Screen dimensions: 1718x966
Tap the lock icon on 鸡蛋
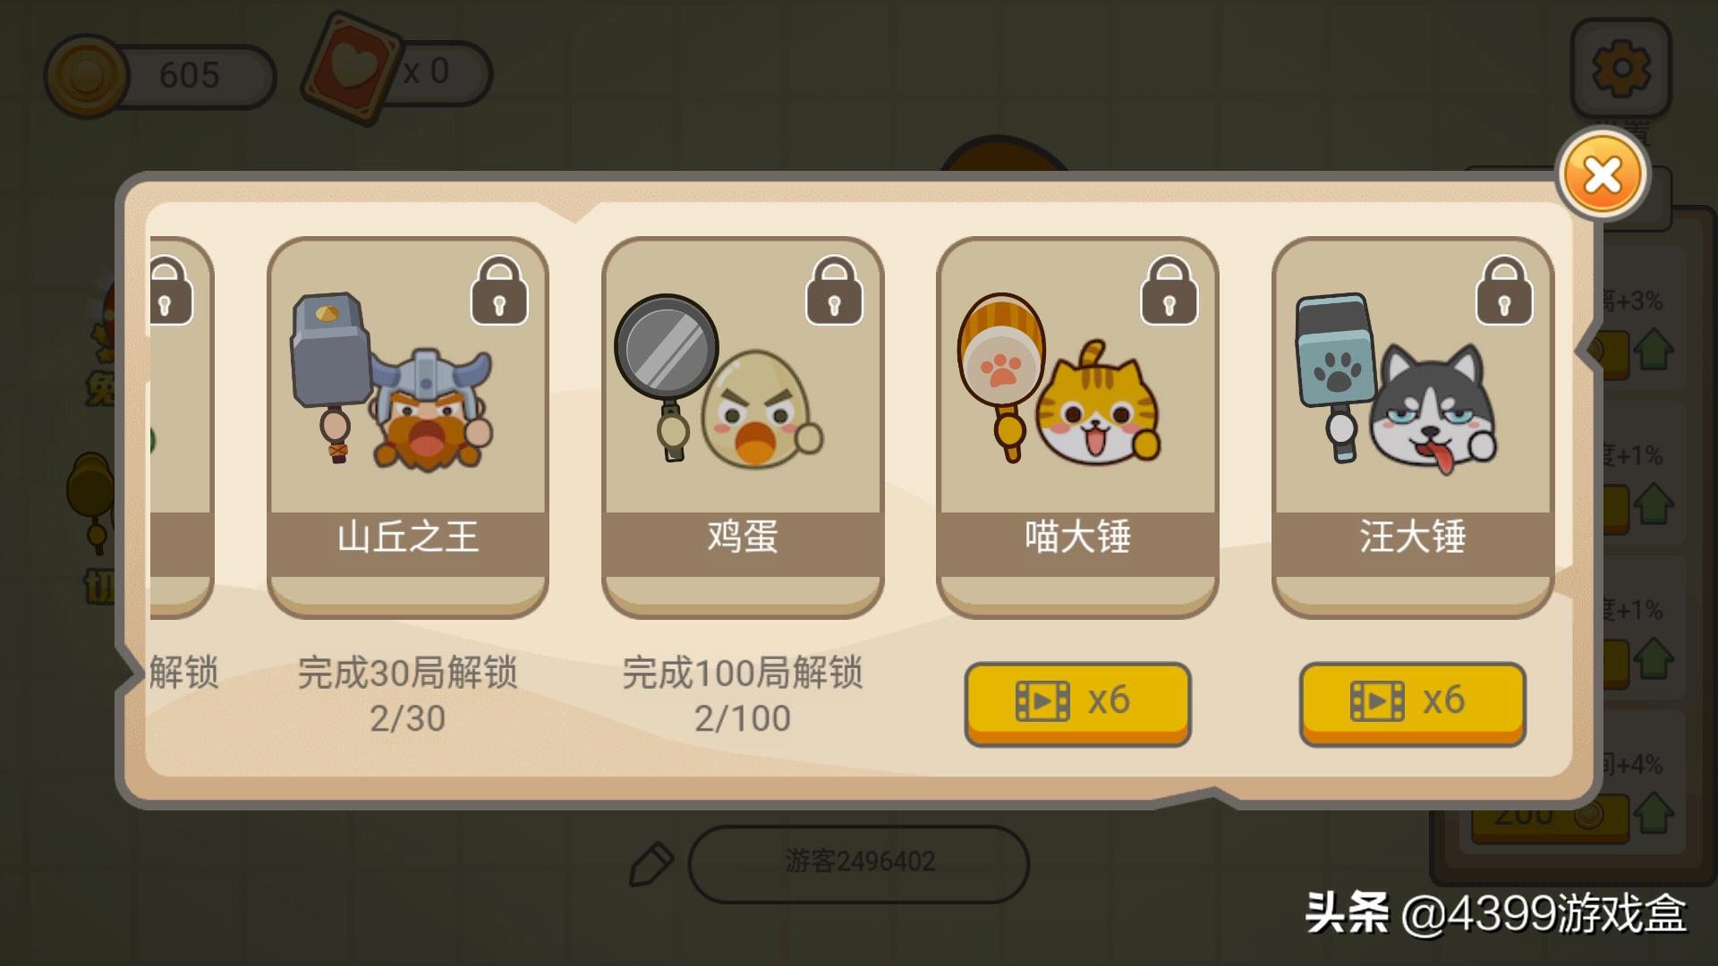[x=834, y=291]
